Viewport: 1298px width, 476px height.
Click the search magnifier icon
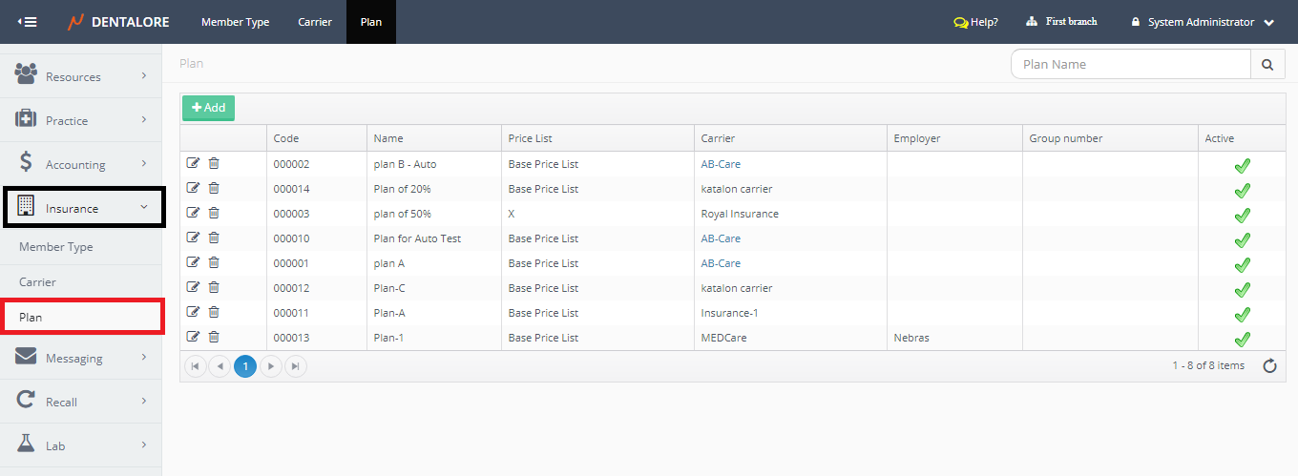coord(1267,65)
